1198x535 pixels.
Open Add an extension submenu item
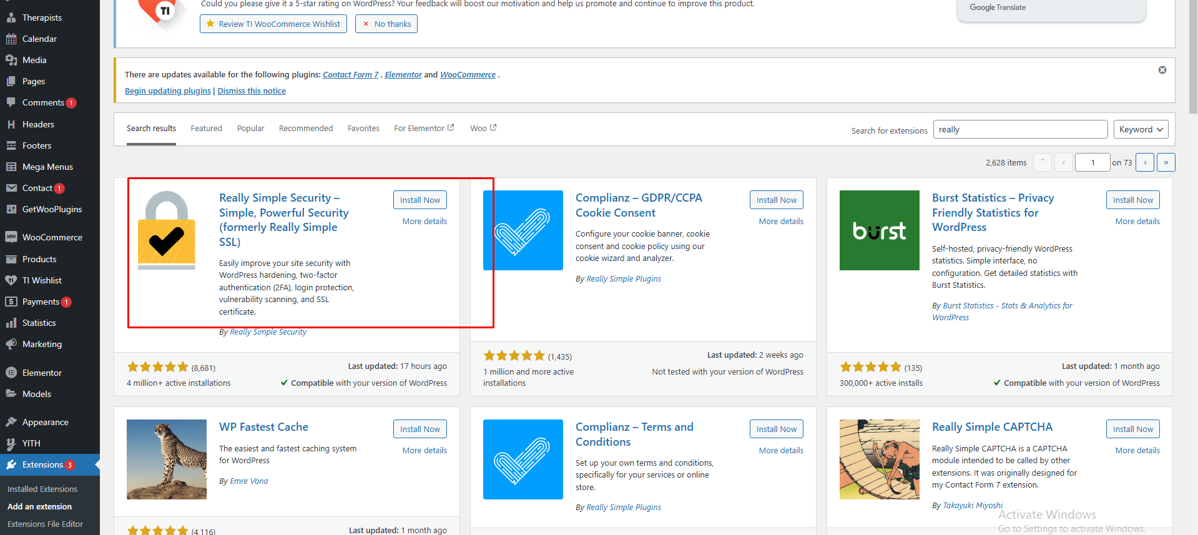39,506
